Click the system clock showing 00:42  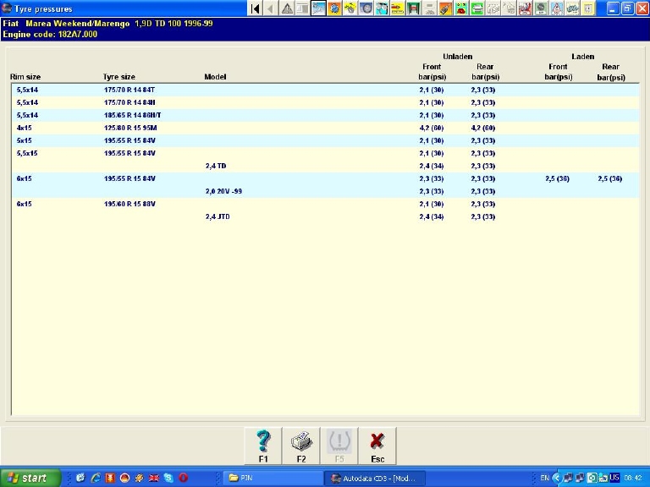[x=632, y=479]
